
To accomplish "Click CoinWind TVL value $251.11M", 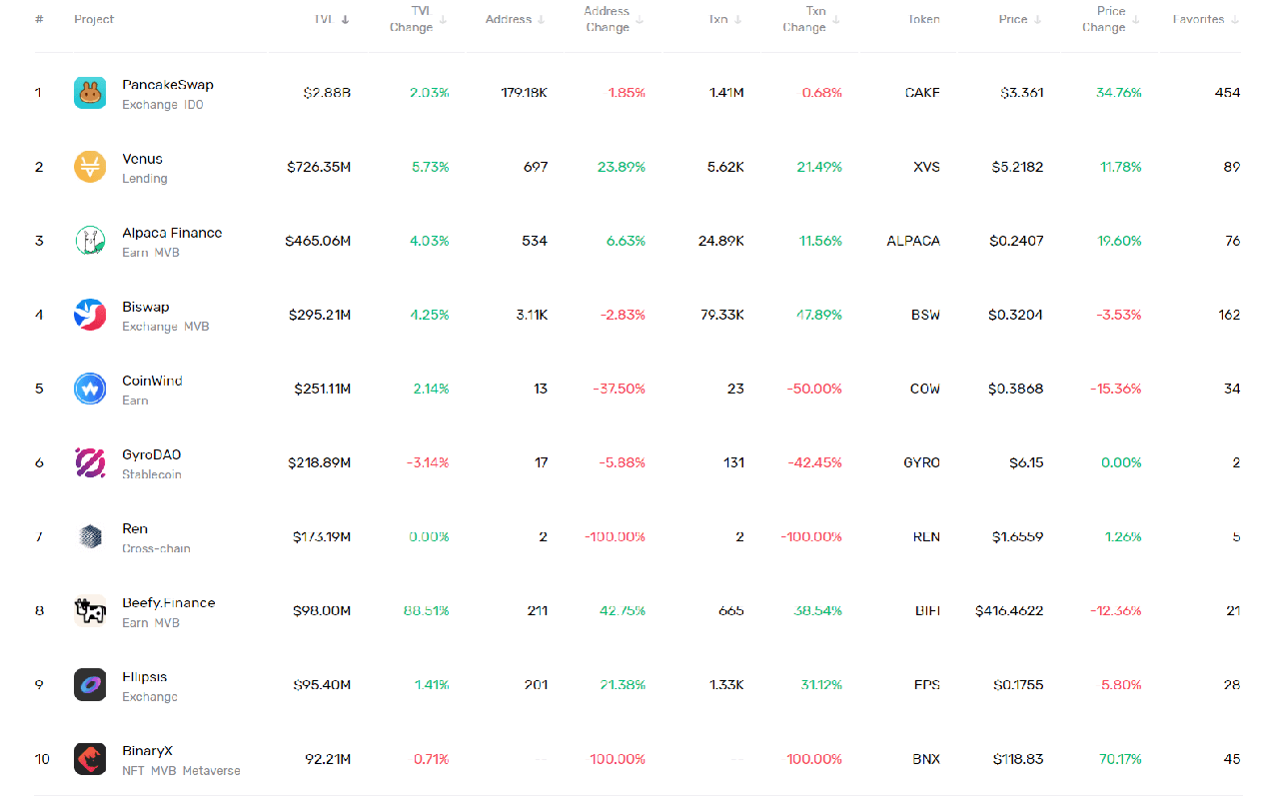I will coord(322,389).
